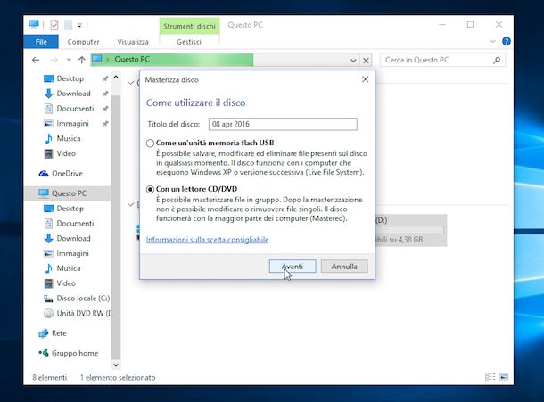Open pinned Desktop in Quick access
544x402 pixels.
point(70,78)
